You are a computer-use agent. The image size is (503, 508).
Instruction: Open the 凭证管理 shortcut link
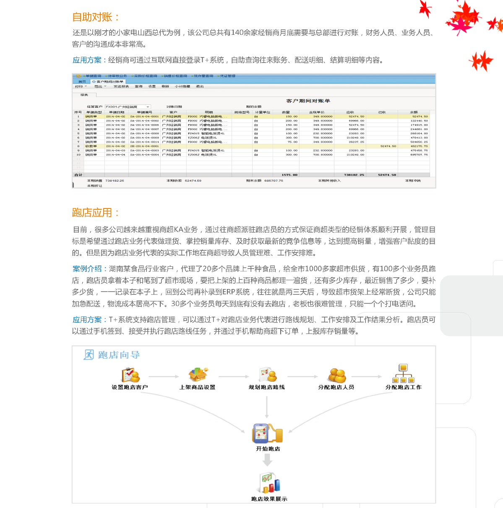[227, 76]
